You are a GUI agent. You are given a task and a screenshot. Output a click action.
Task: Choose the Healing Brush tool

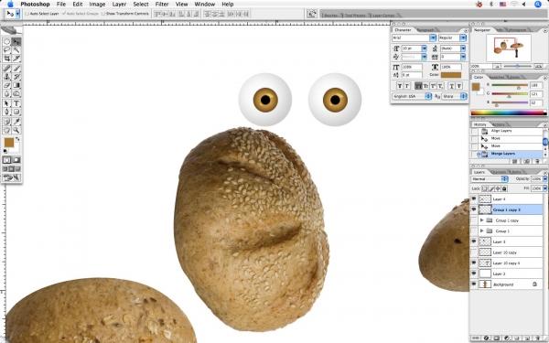coord(6,69)
